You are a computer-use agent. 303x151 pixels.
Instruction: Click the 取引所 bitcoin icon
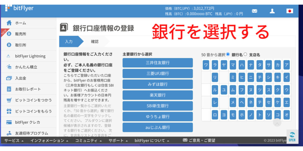click(x=9, y=45)
